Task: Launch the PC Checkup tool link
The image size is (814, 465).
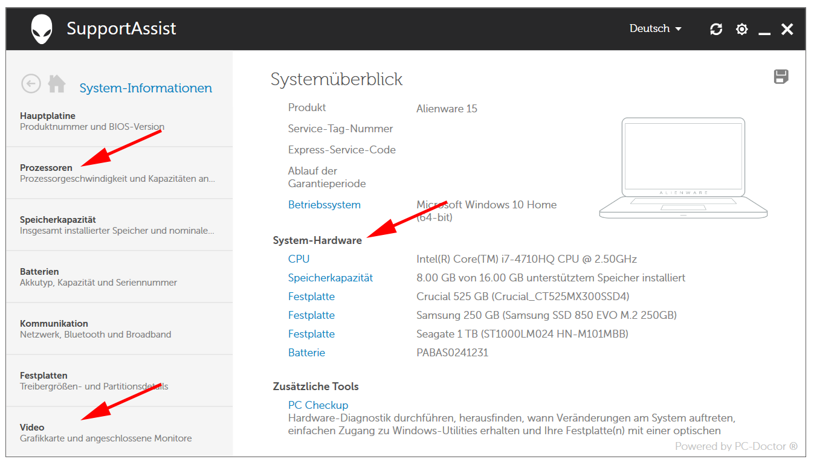Action: pyautogui.click(x=318, y=405)
